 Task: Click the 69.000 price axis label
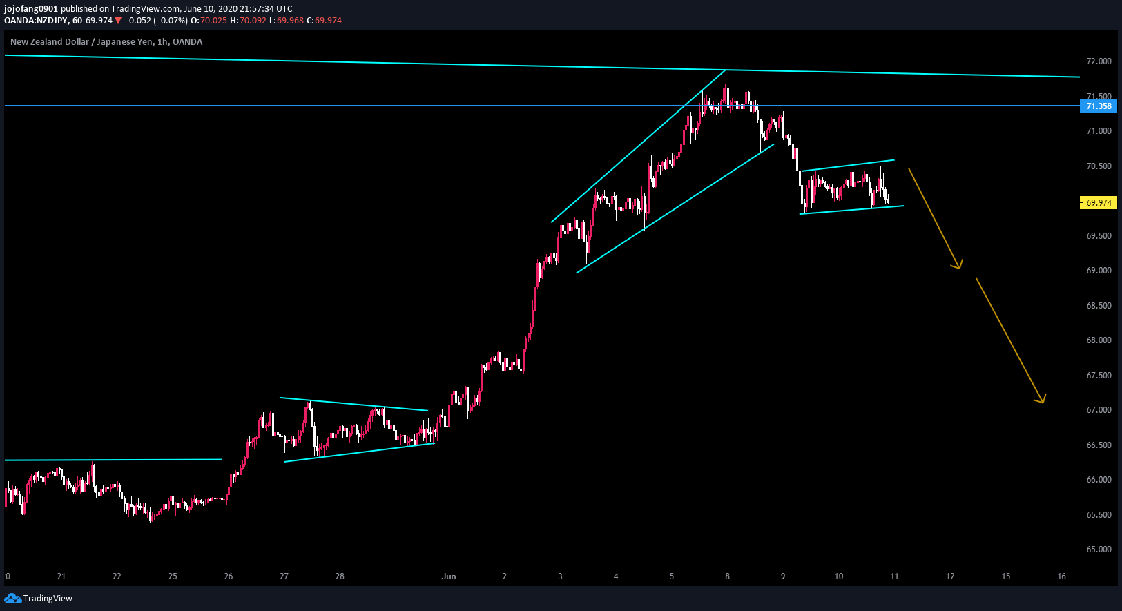(1099, 271)
